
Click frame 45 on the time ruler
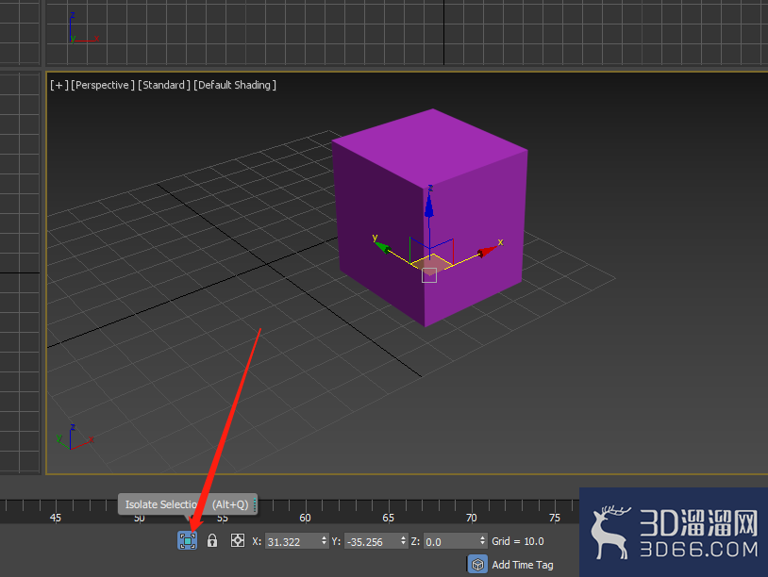click(x=56, y=518)
